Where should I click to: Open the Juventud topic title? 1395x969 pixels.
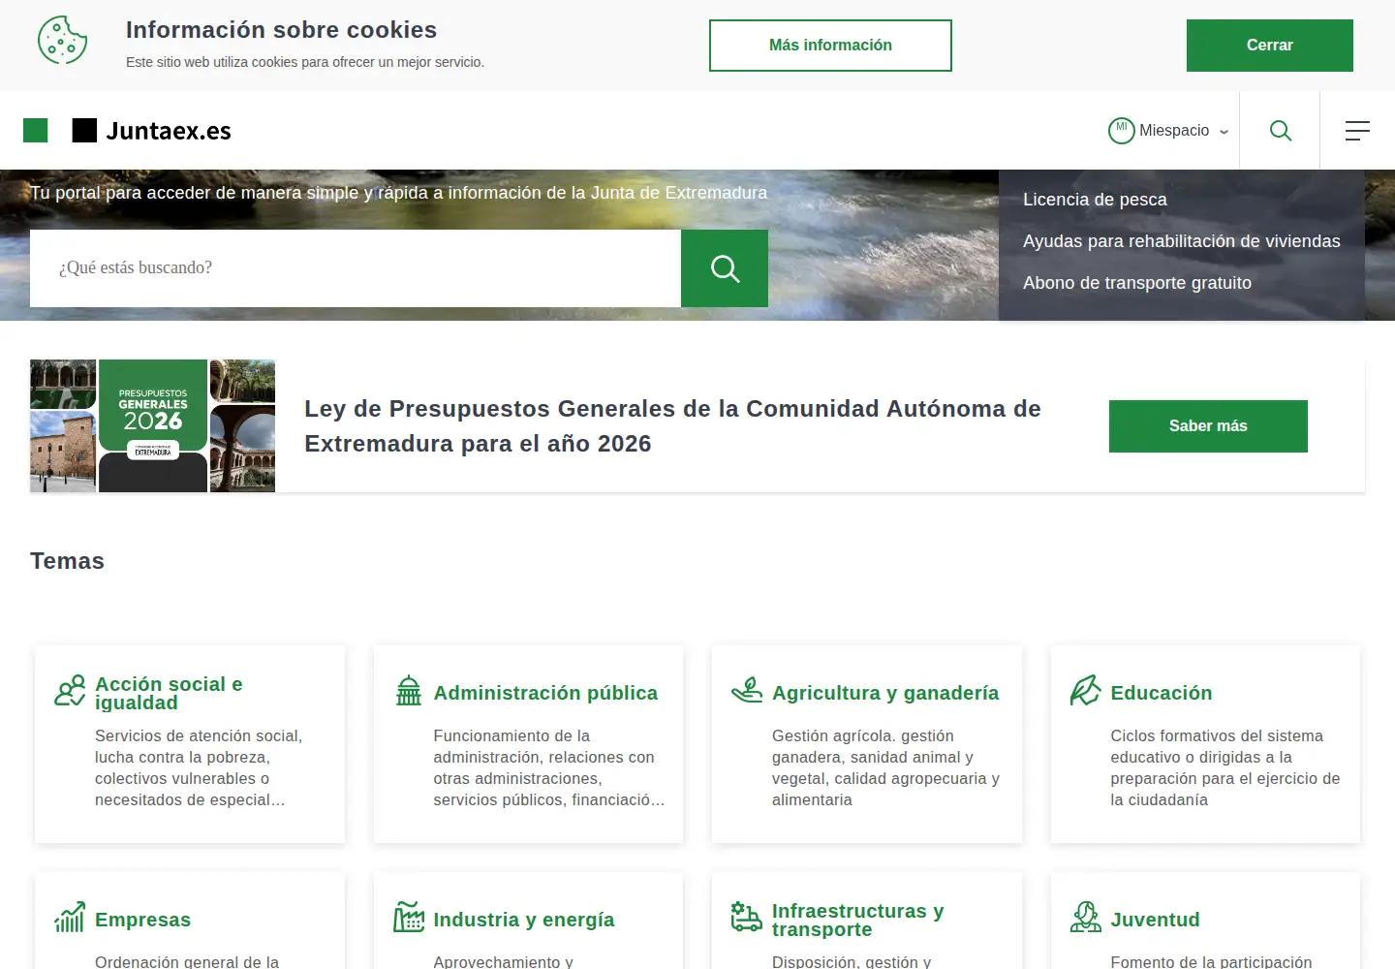(x=1155, y=920)
